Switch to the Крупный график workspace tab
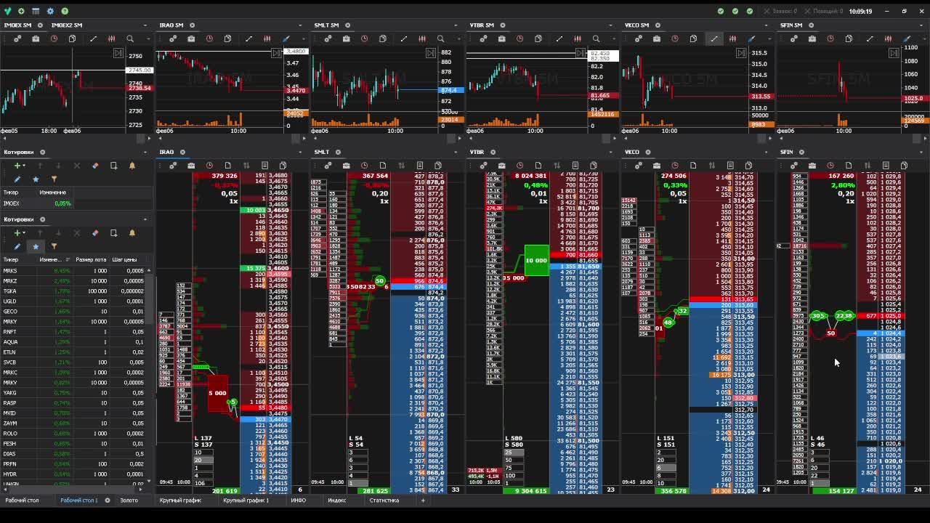 tap(180, 500)
